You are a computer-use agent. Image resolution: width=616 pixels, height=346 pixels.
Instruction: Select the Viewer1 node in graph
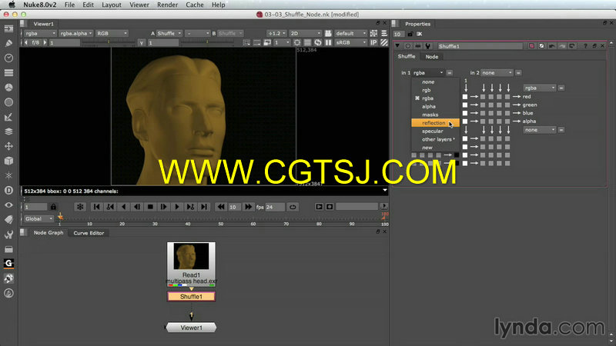tap(191, 328)
